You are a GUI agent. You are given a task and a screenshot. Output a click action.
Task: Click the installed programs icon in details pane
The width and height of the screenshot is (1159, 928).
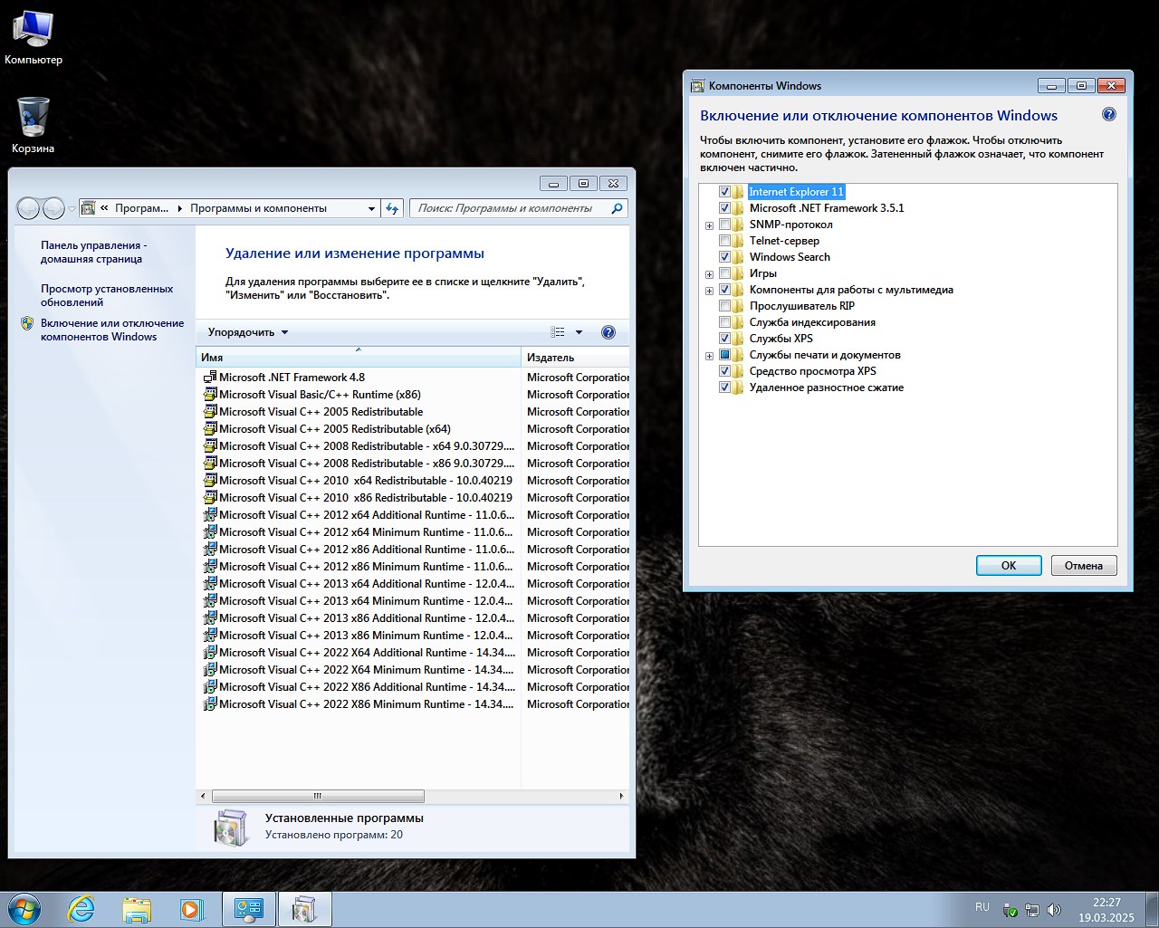231,827
